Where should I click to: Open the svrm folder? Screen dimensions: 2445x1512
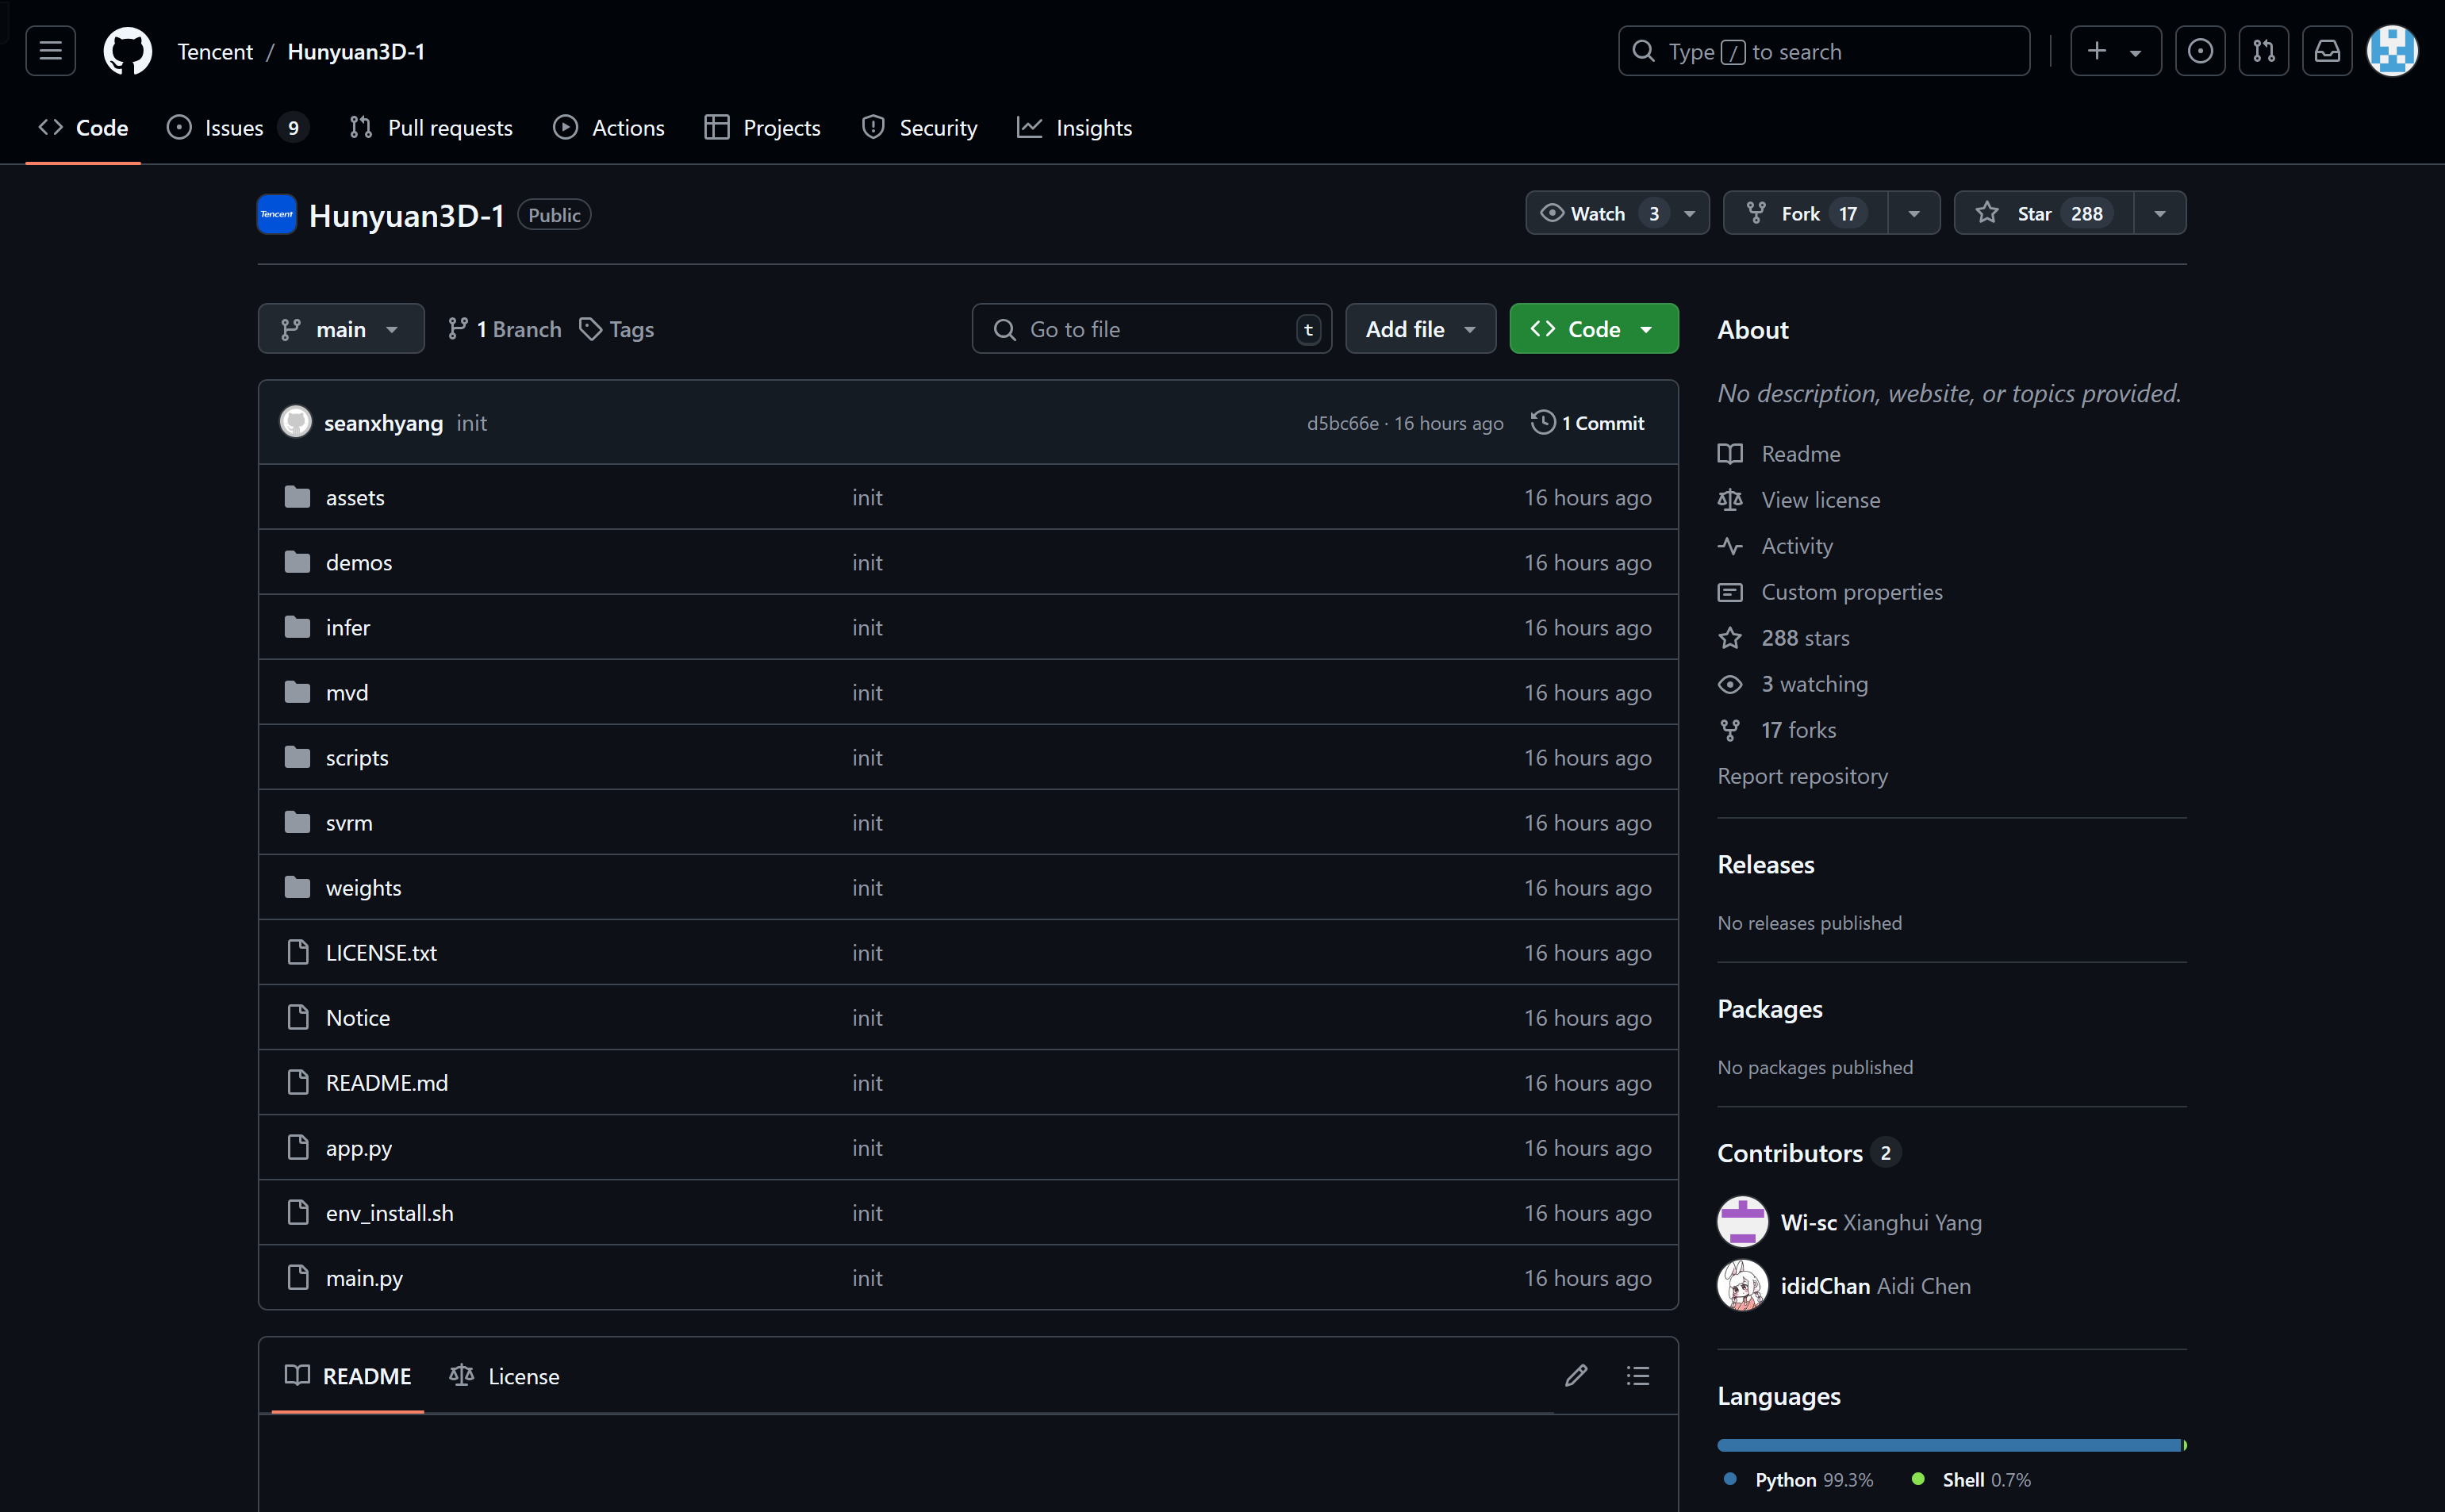tap(349, 822)
